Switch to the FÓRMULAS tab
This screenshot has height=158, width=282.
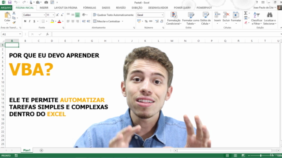pyautogui.click(x=89, y=8)
